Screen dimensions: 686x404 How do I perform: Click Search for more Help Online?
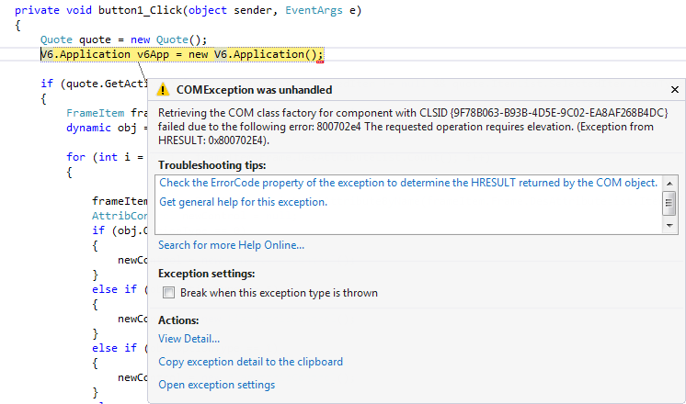(x=231, y=245)
